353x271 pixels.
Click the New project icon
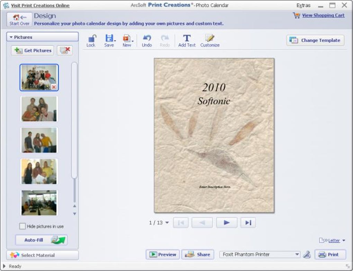tap(126, 38)
